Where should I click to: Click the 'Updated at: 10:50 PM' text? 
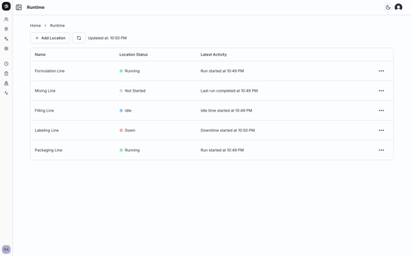point(108,38)
